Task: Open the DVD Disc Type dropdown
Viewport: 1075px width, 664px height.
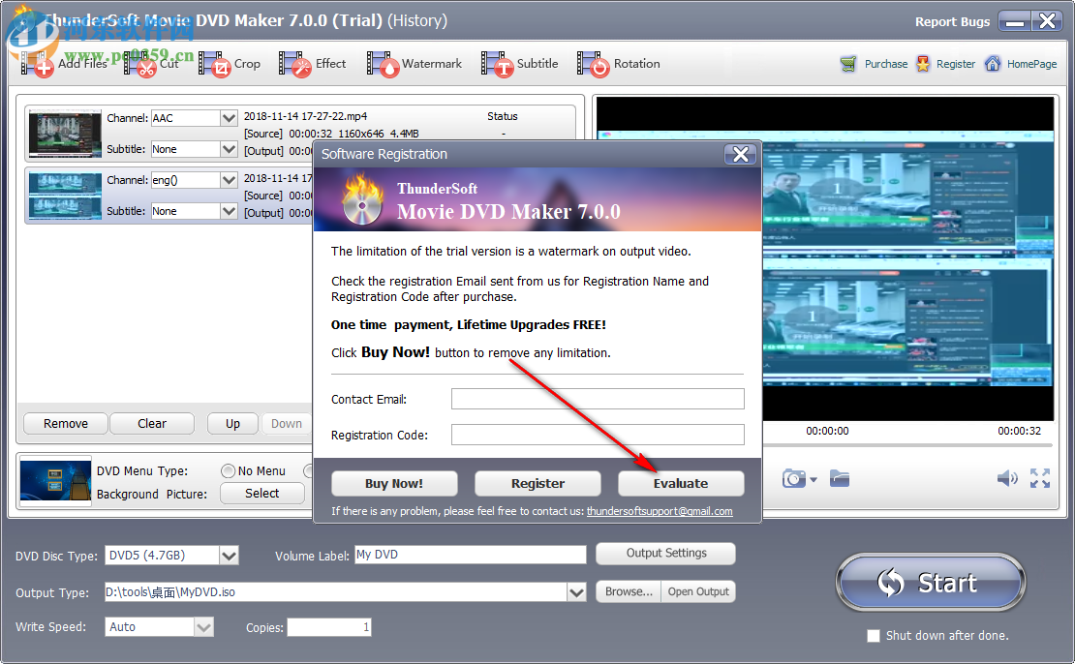Action: tap(229, 555)
